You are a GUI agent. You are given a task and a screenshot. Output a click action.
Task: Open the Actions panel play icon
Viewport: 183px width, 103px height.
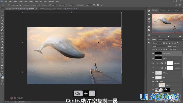[x=149, y=15]
